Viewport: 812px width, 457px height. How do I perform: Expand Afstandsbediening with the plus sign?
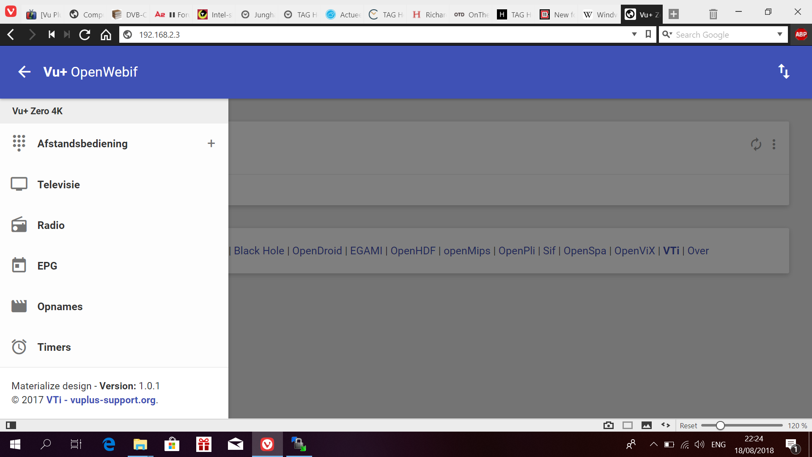point(211,143)
